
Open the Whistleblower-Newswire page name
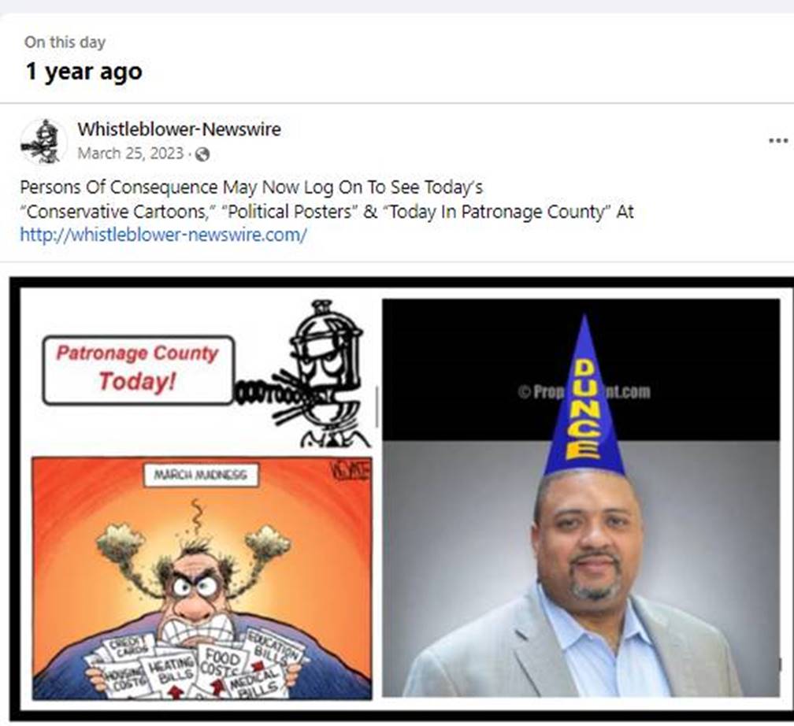tap(180, 129)
